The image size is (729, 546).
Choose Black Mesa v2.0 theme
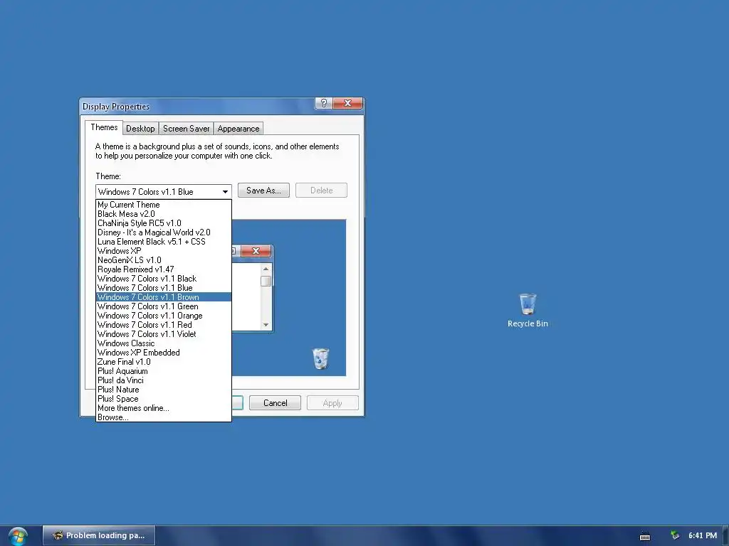(x=164, y=214)
